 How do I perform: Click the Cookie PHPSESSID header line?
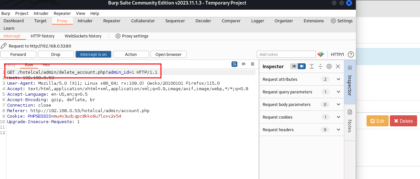pos(64,116)
